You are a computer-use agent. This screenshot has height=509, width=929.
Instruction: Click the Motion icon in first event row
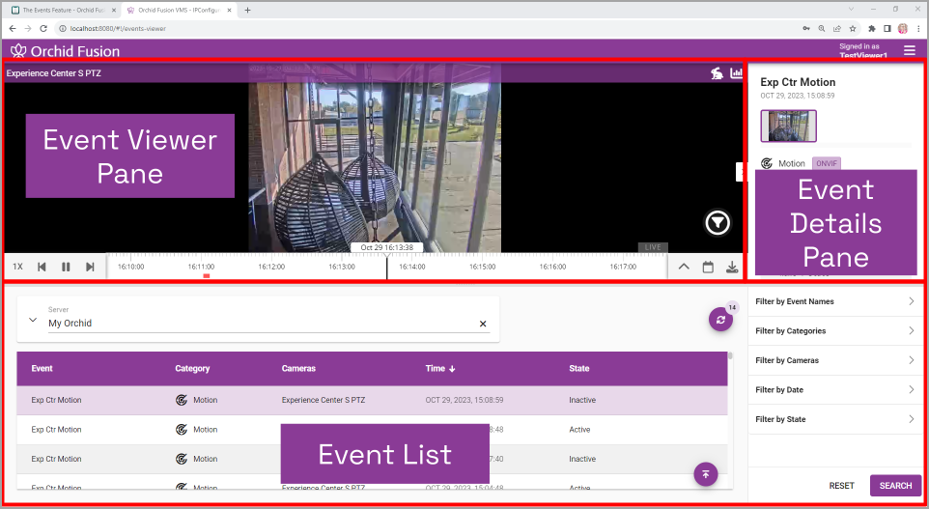pyautogui.click(x=182, y=400)
